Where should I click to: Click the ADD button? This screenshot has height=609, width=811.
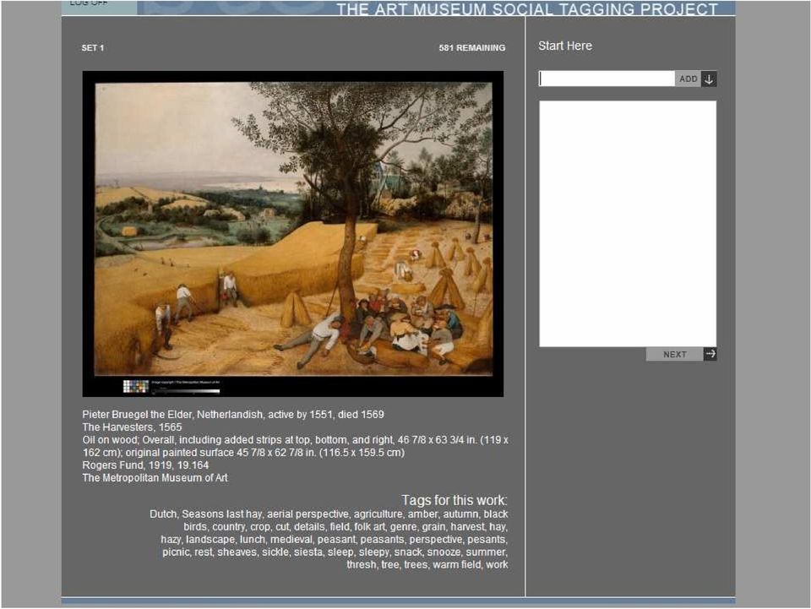pos(688,79)
